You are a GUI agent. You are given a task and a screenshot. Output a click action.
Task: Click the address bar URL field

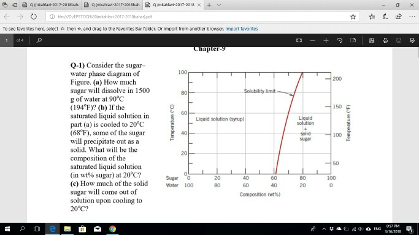click(x=198, y=17)
